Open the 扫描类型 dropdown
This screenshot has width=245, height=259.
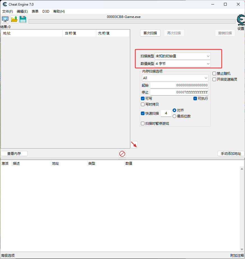tap(183, 56)
